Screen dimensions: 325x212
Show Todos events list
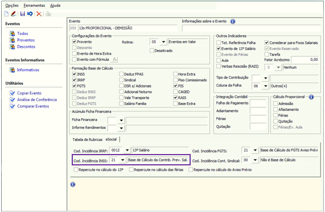click(23, 34)
